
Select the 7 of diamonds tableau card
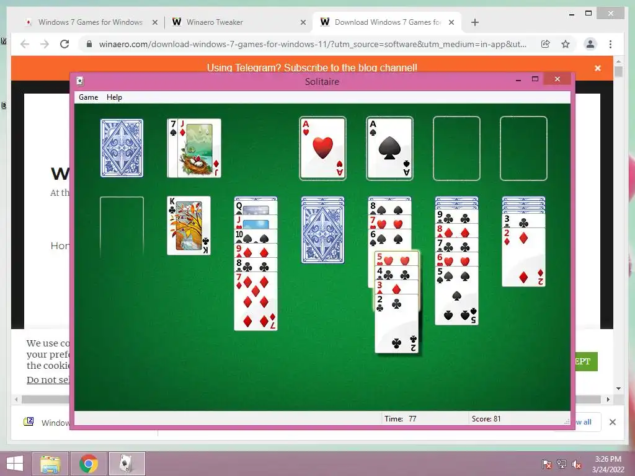(255, 301)
